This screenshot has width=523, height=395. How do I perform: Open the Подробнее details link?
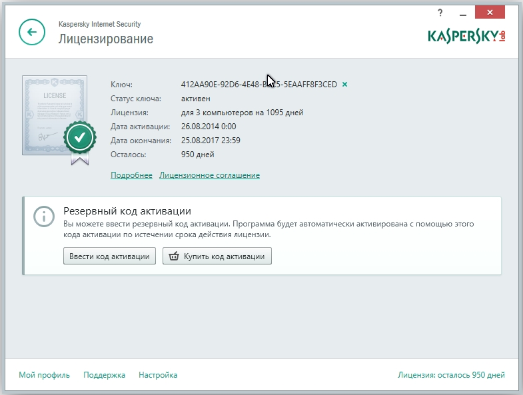(131, 175)
